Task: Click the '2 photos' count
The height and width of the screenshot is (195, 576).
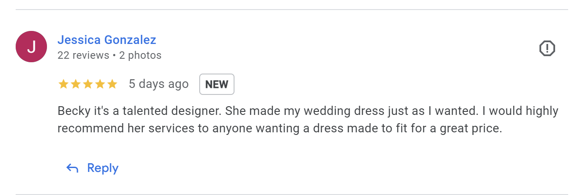Action: [140, 55]
